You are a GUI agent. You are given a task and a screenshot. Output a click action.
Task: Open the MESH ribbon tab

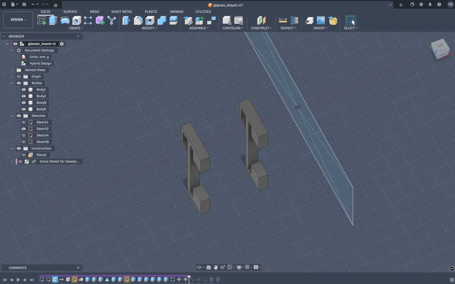[x=94, y=11]
